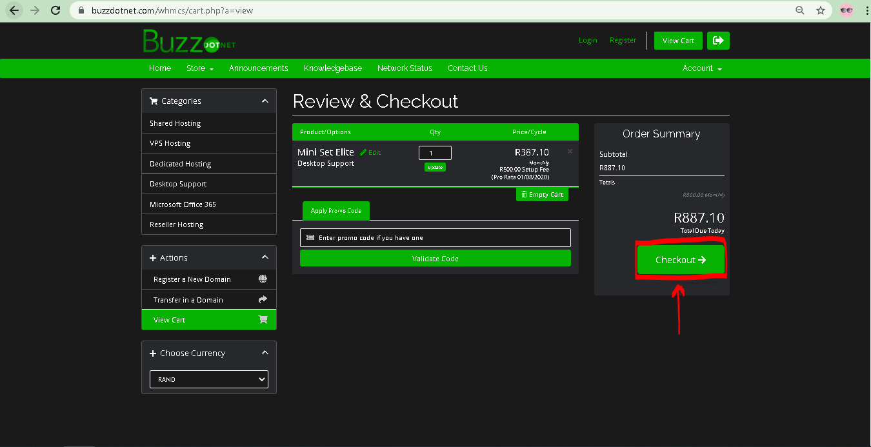871x447 pixels.
Task: Collapse the Categories panel
Action: coord(265,101)
